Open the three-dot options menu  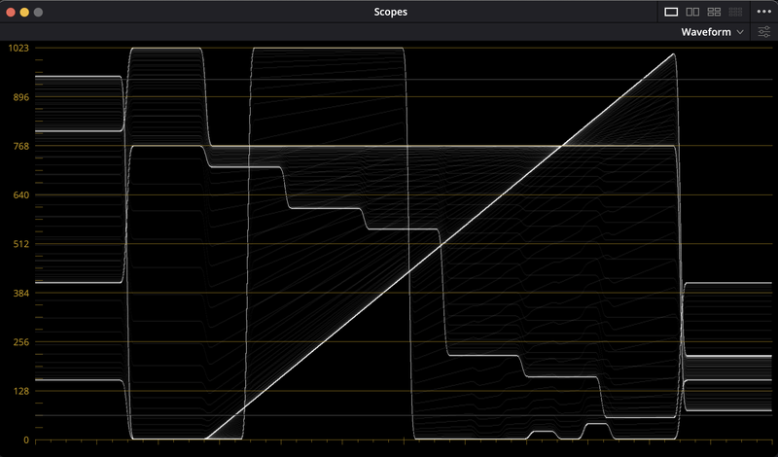(x=764, y=12)
